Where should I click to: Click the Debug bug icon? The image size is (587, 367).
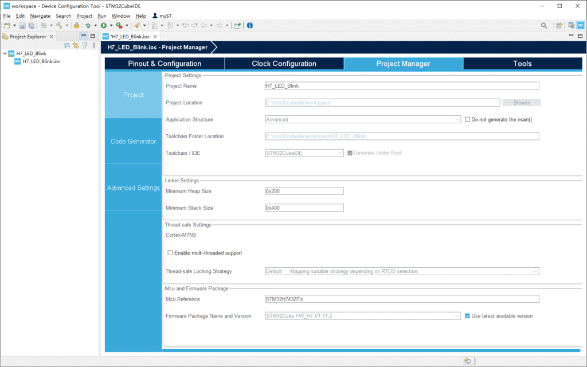pos(88,25)
